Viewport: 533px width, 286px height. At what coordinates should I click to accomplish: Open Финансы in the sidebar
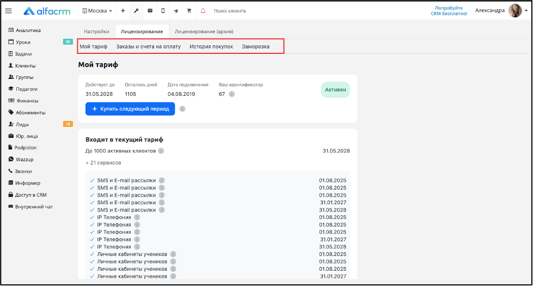coord(23,101)
